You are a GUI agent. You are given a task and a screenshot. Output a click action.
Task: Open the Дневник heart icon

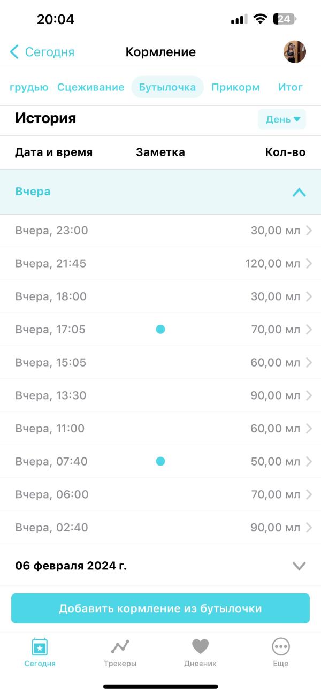200,647
